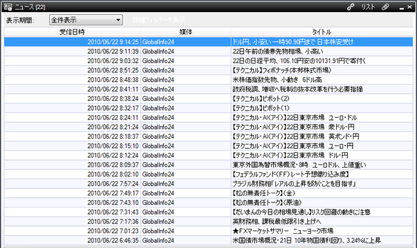Select 【松の無責任トーク】(金) headline
The width and height of the screenshot is (417, 248).
pyautogui.click(x=264, y=193)
